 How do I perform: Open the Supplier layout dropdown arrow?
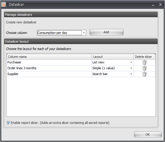131,74
